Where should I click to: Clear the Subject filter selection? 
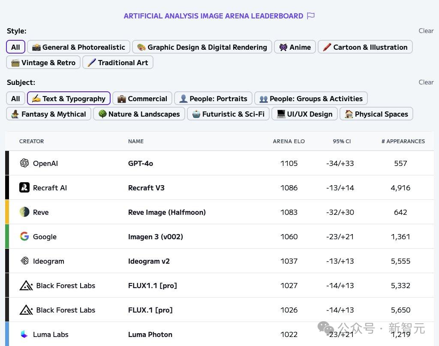point(426,82)
